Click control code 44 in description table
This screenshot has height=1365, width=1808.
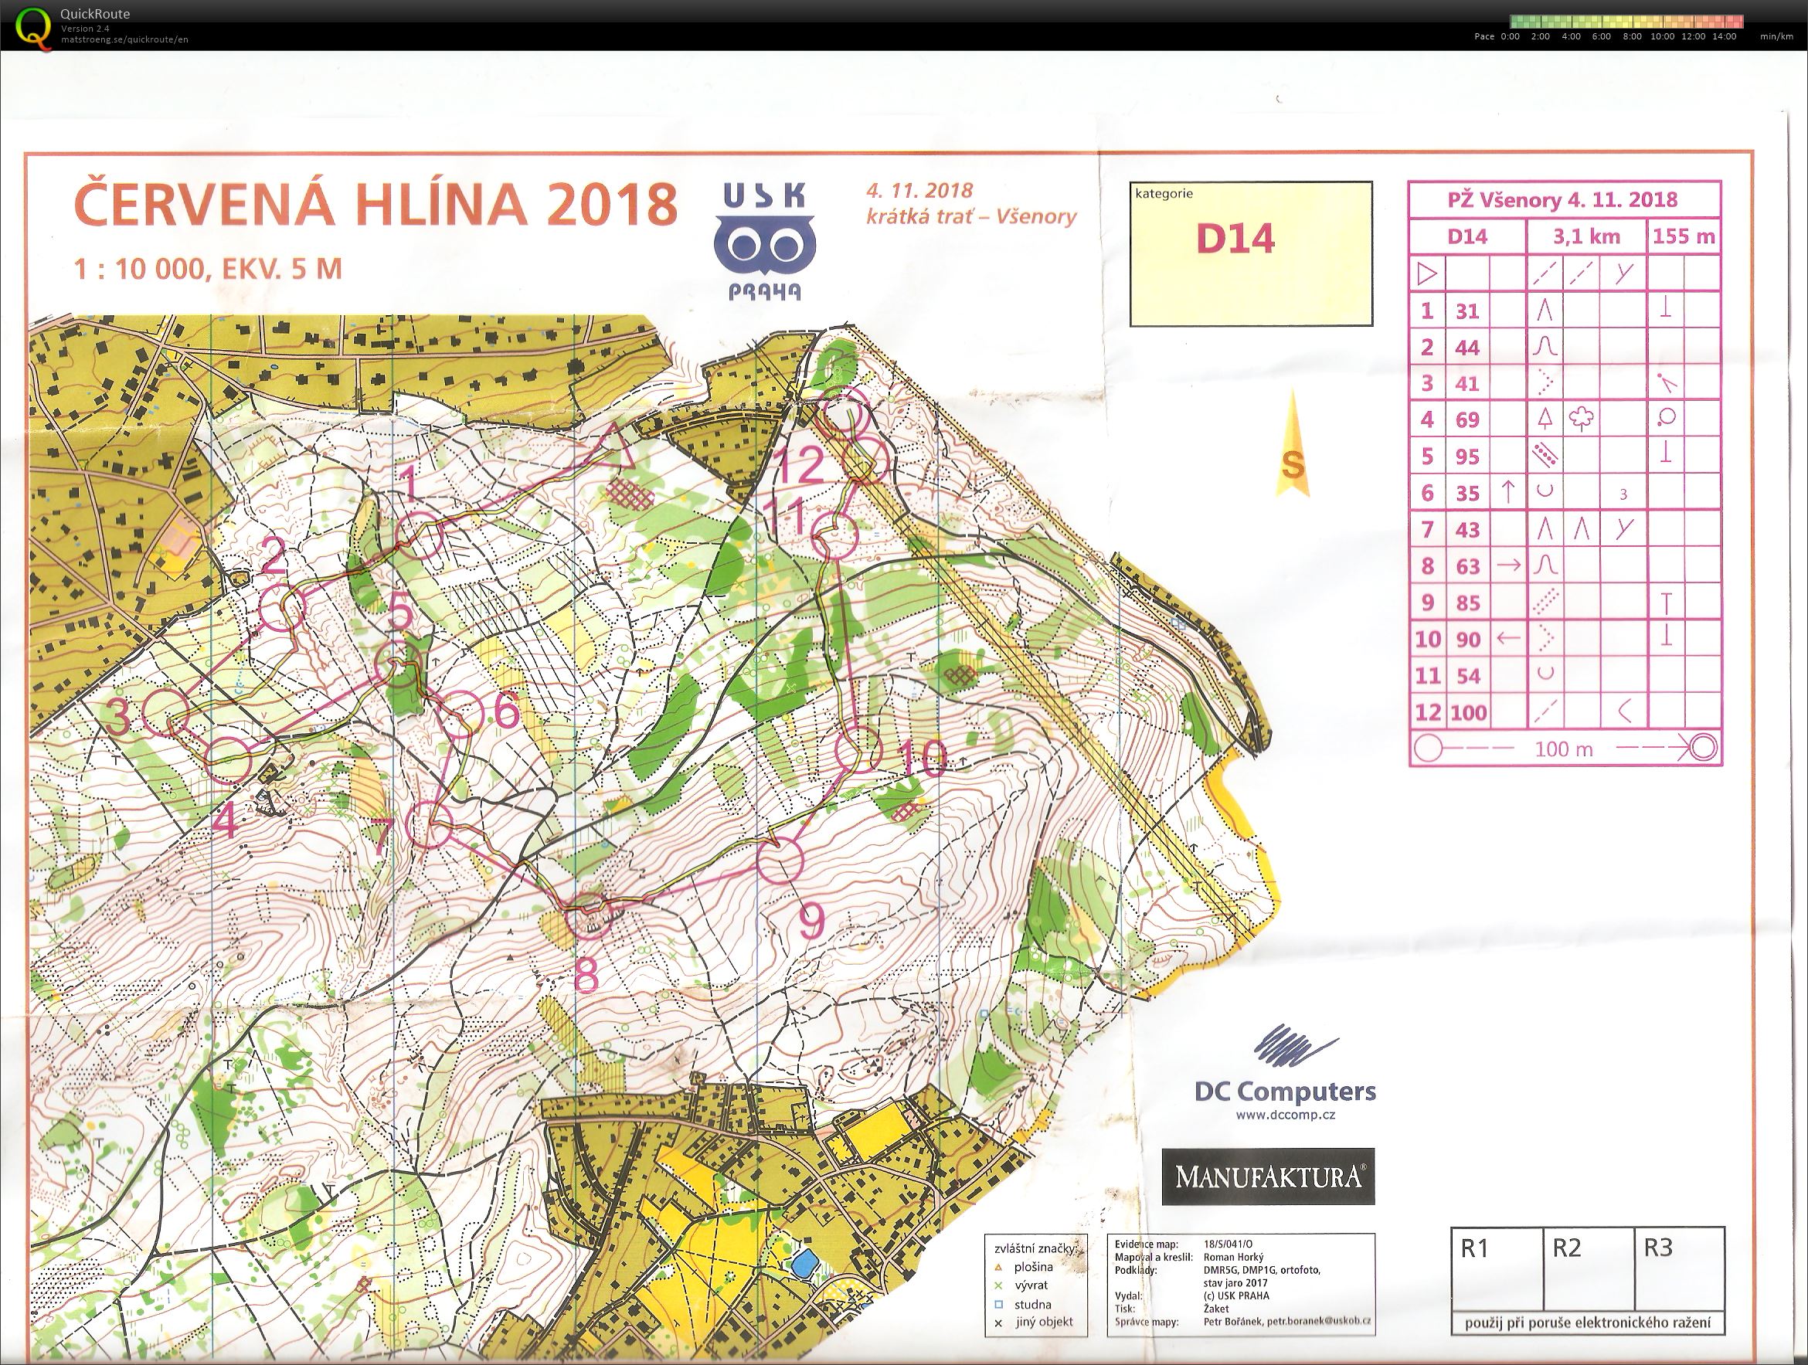[1467, 348]
